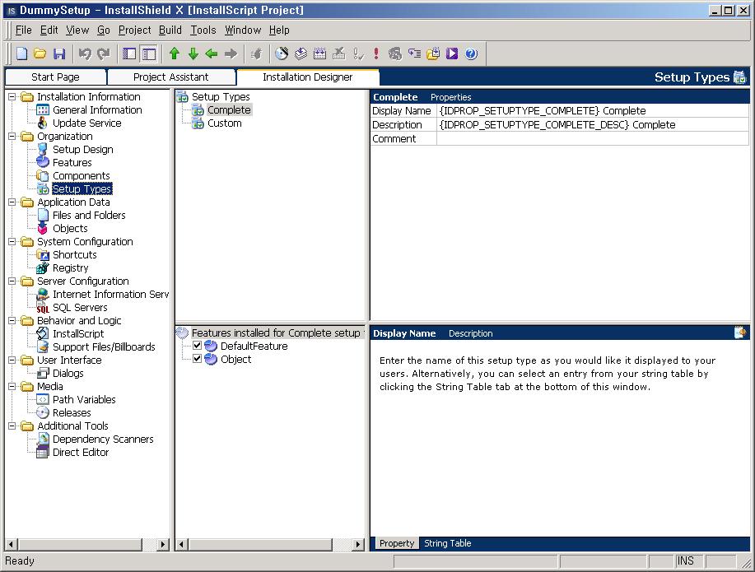Image resolution: width=755 pixels, height=572 pixels.
Task: Switch to the Project Assistant tab
Action: pos(171,77)
